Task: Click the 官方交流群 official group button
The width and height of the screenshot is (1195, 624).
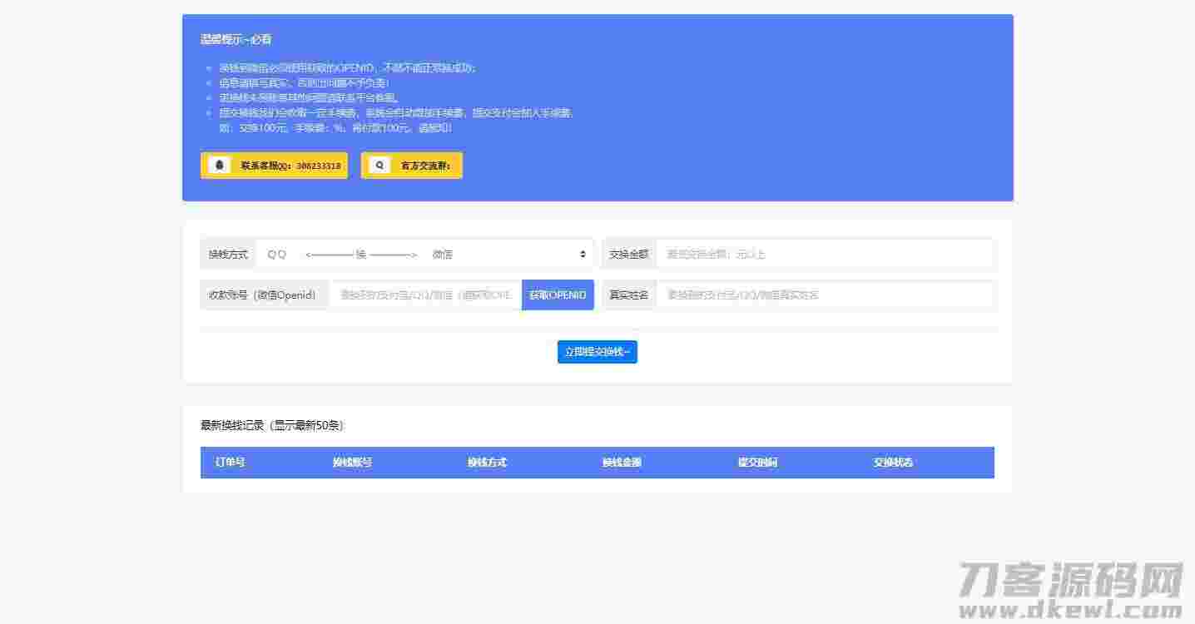Action: [x=411, y=165]
